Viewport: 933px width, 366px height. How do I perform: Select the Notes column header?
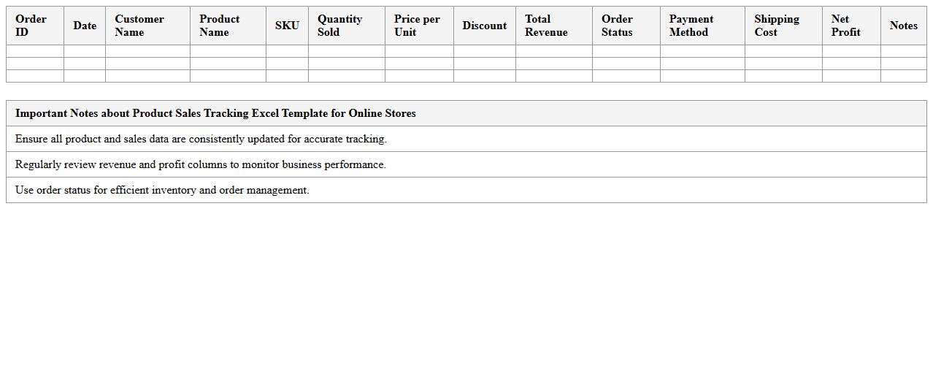[x=903, y=26]
